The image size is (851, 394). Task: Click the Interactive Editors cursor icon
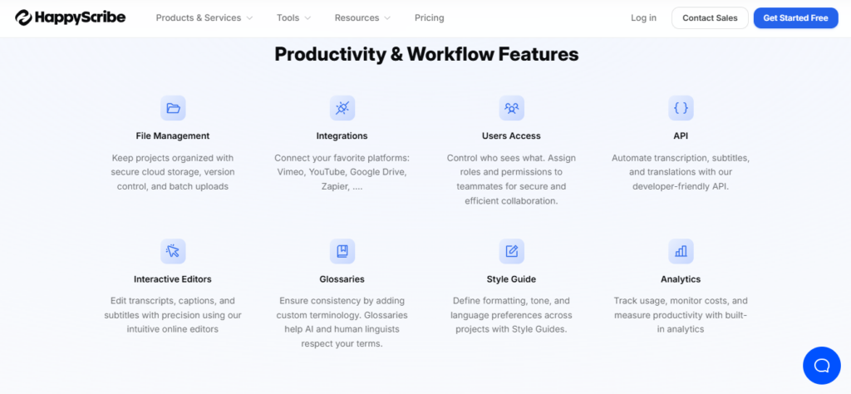coord(173,251)
